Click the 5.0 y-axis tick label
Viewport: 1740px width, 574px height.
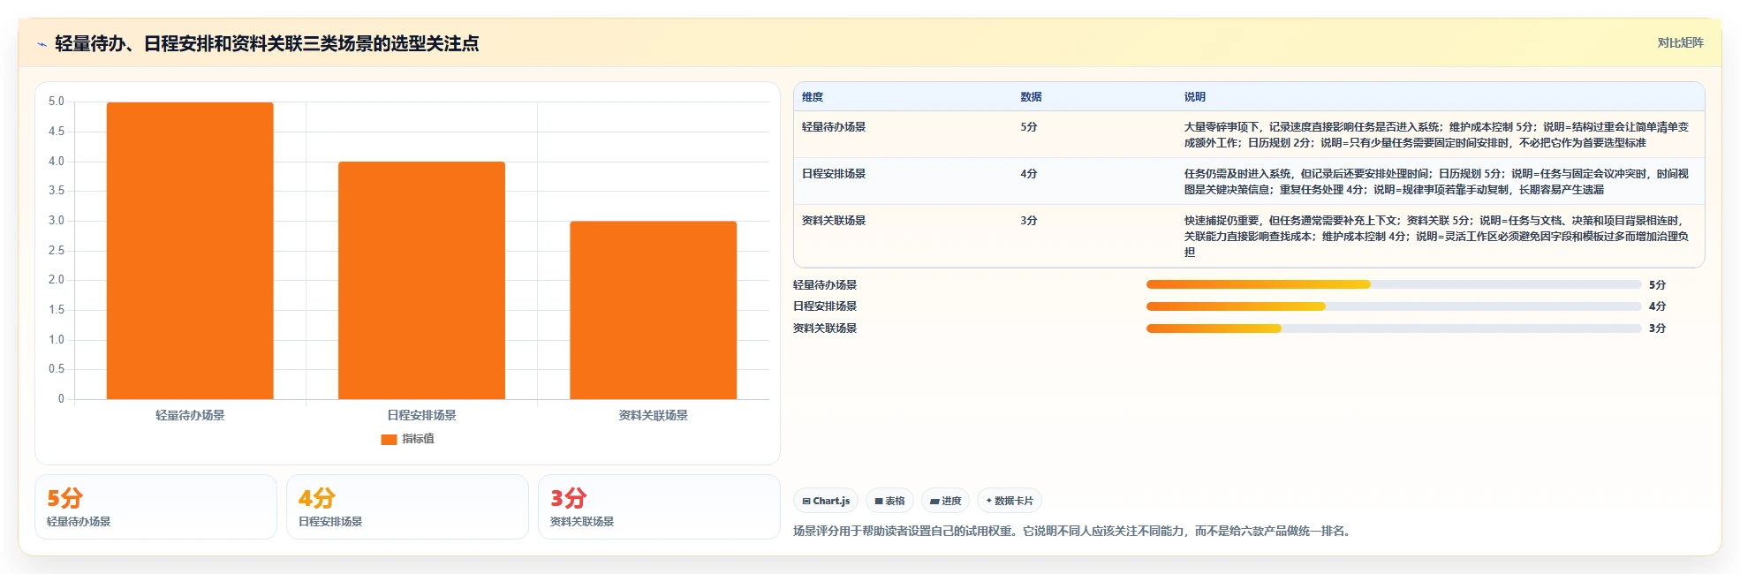tap(57, 102)
